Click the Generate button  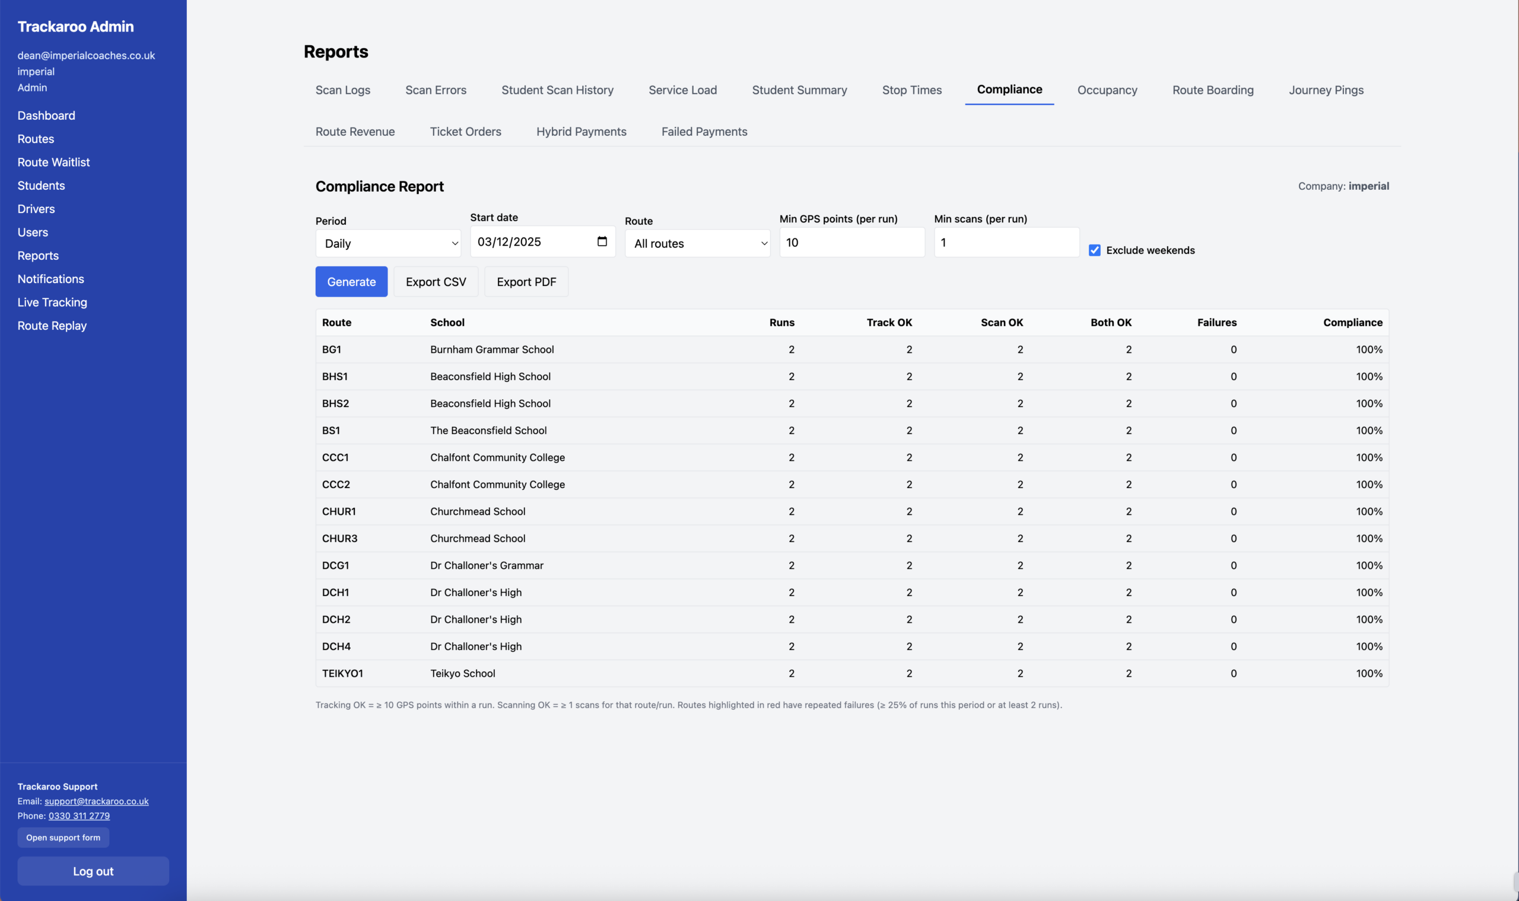coord(351,282)
